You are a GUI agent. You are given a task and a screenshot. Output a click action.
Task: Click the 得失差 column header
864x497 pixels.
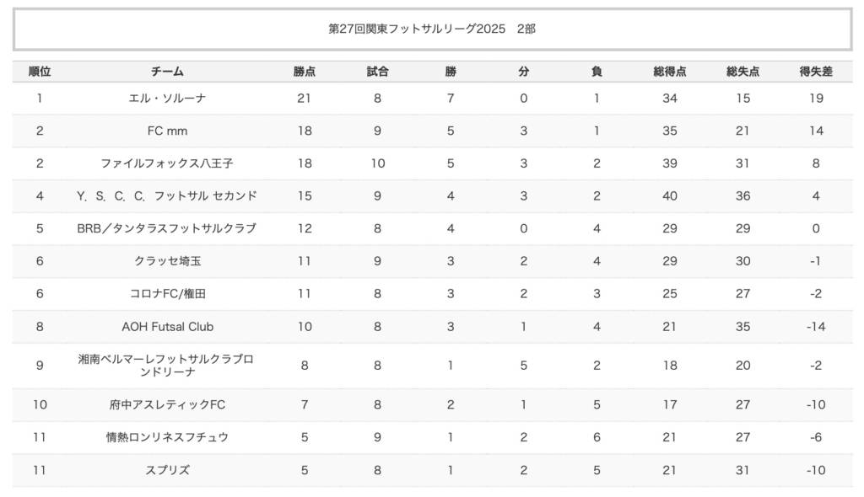tap(815, 72)
